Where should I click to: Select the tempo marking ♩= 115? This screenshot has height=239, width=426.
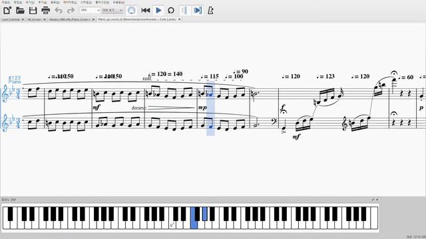(210, 77)
